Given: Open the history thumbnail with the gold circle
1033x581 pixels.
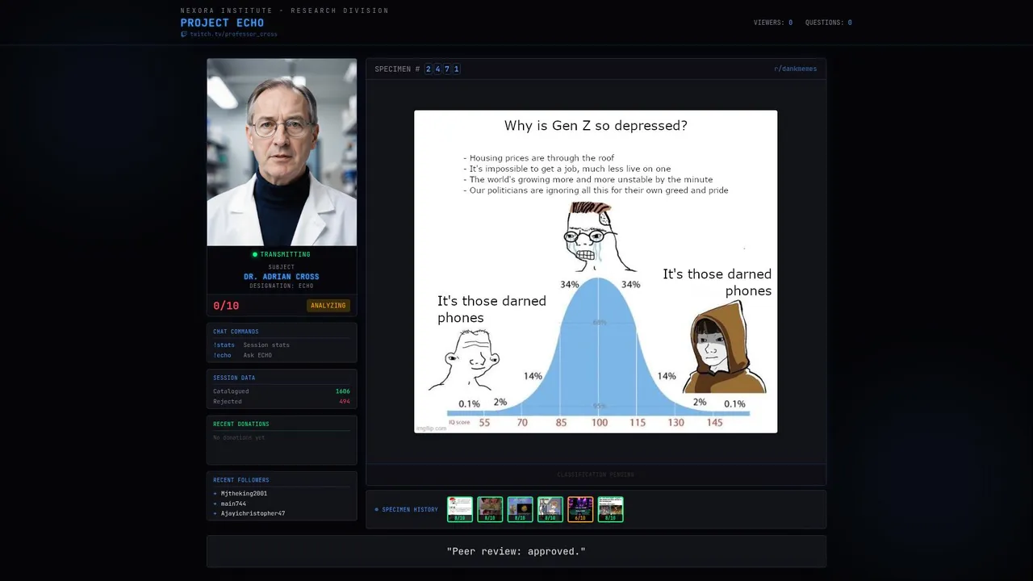Looking at the screenshot, I should 520,509.
